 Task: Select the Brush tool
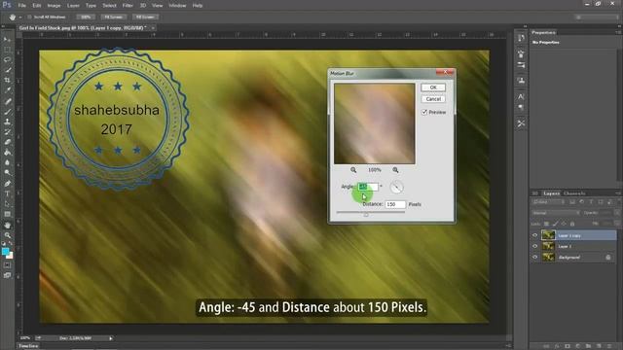(x=7, y=112)
